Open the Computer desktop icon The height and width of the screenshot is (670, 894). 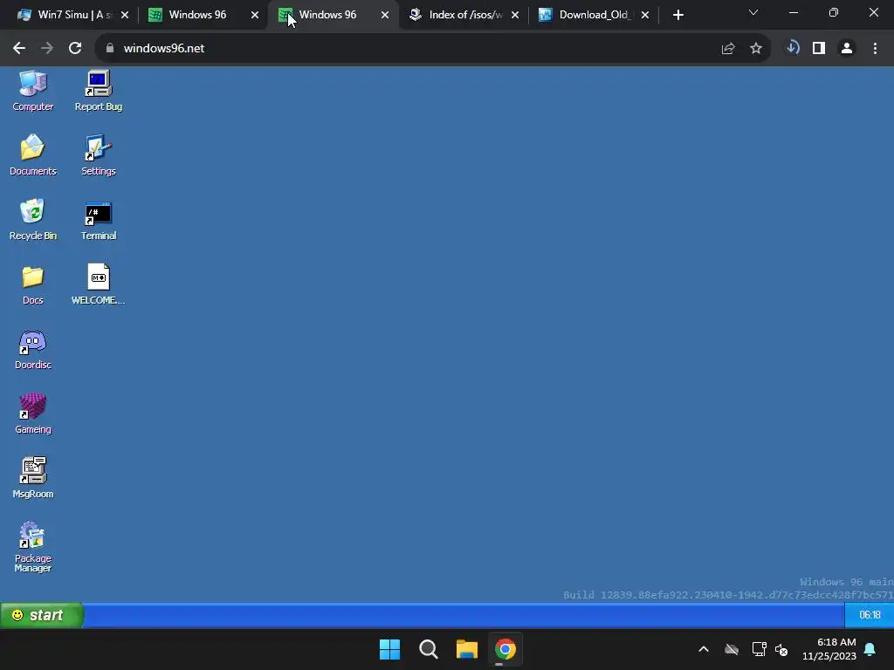pyautogui.click(x=32, y=90)
